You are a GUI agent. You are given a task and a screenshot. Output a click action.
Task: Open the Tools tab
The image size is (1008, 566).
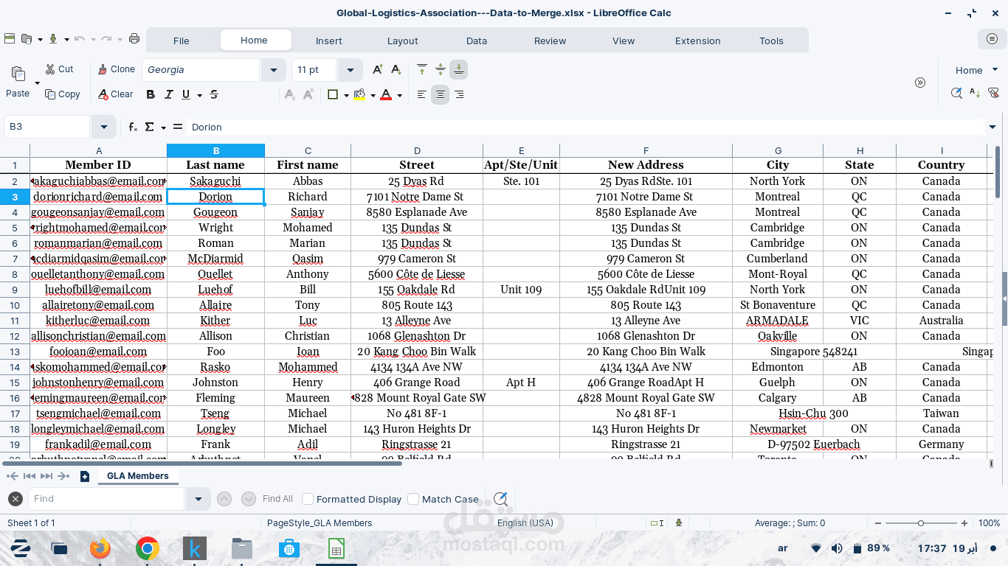[772, 41]
